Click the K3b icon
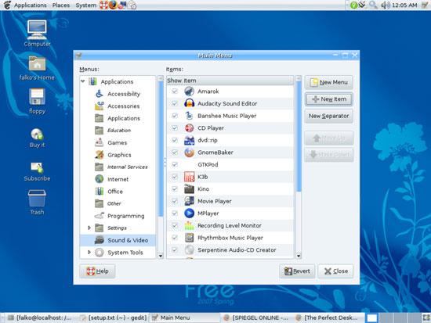Image resolution: width=431 pixels, height=323 pixels. click(x=189, y=177)
